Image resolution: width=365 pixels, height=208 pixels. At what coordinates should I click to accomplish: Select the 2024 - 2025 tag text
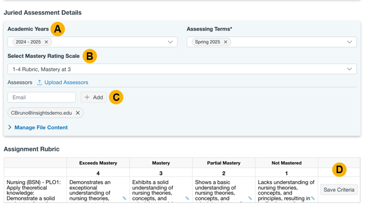click(28, 42)
